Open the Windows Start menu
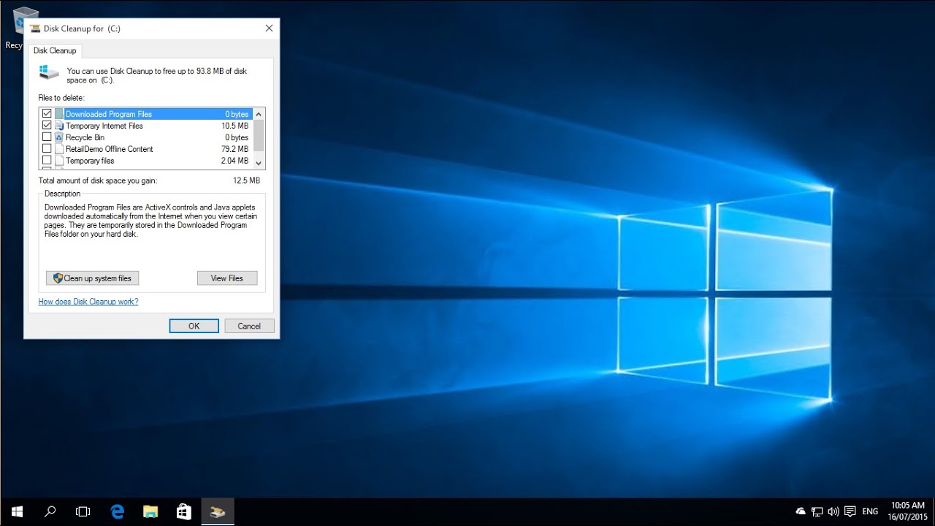 (17, 511)
